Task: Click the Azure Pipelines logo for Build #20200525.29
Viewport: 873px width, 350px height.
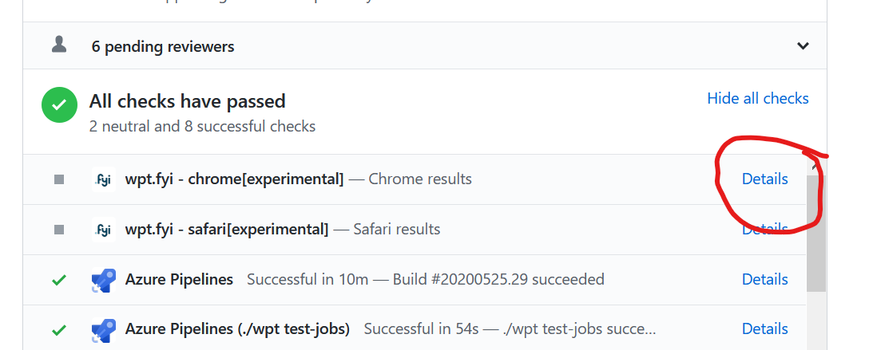Action: click(x=104, y=280)
